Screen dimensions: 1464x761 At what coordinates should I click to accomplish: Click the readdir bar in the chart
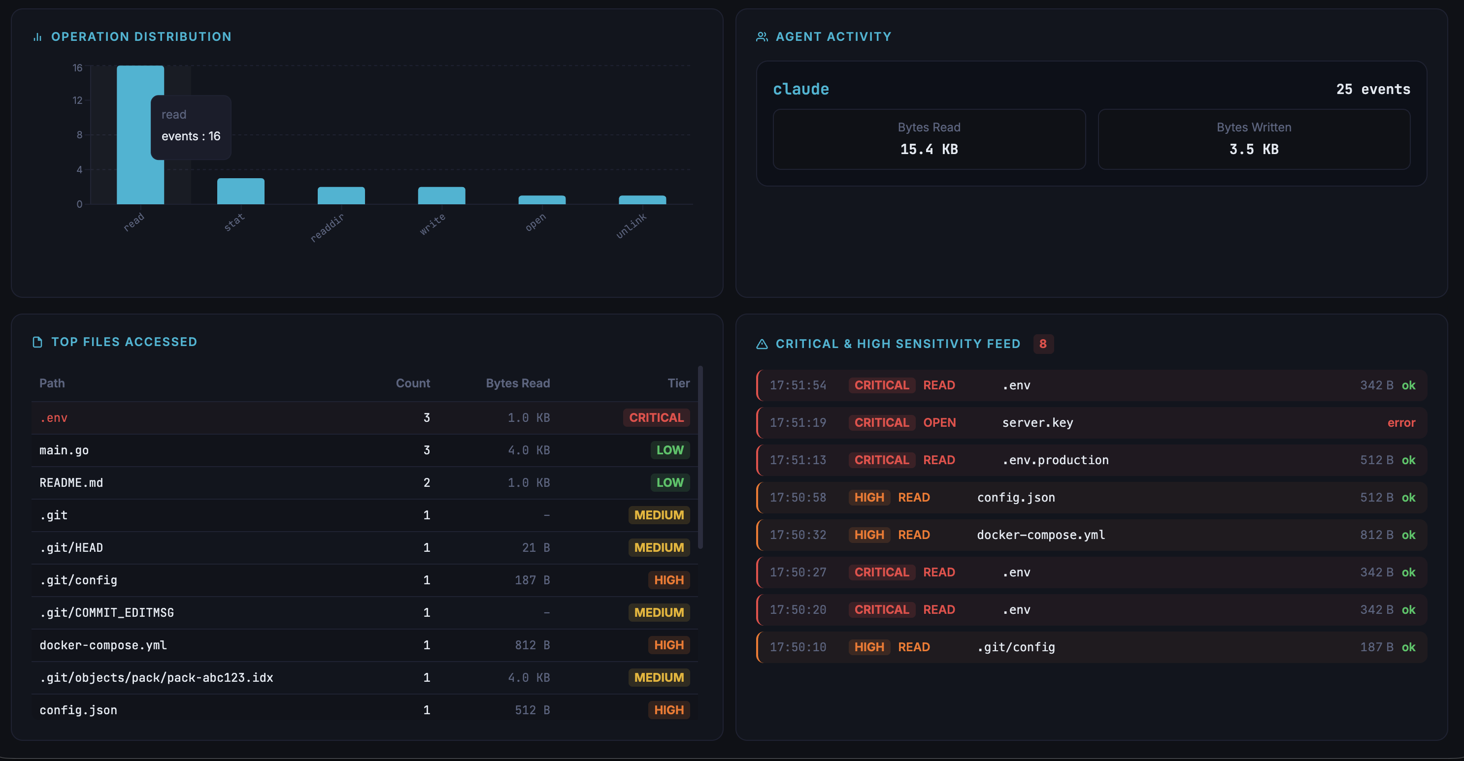point(341,196)
